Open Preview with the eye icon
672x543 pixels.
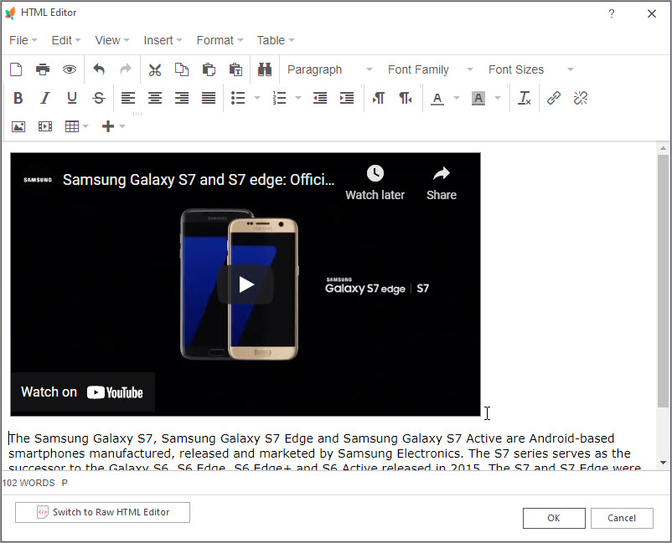[70, 69]
